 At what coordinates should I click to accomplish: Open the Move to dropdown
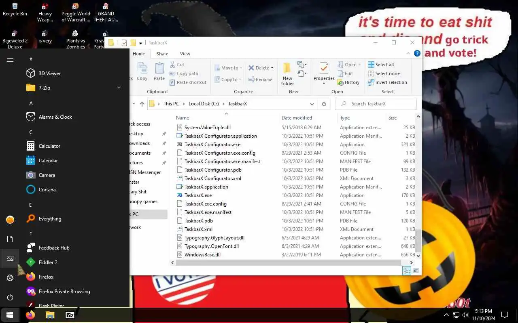(228, 68)
